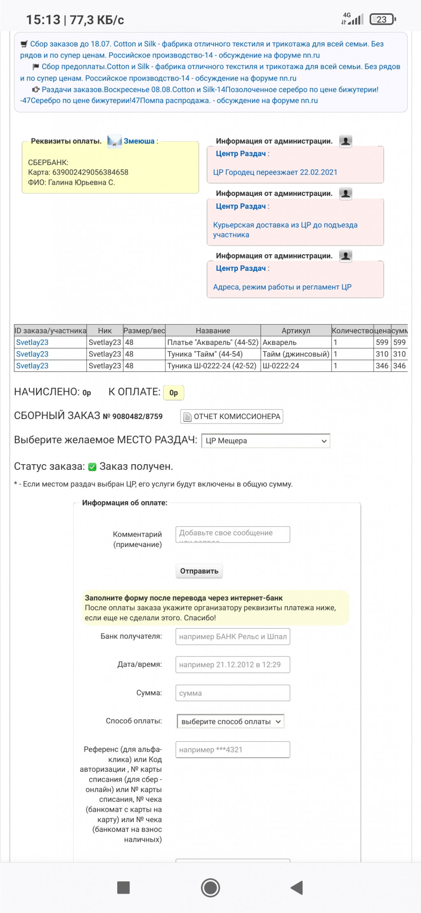Open the "выберите способ оплаты" dropdown

click(x=230, y=722)
